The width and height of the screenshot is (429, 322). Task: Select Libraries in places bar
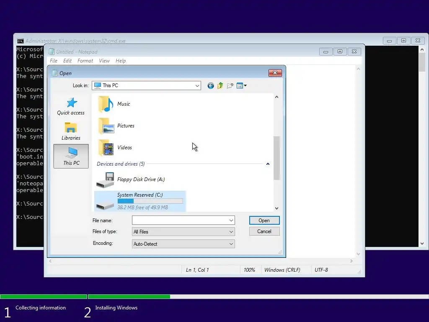tap(71, 131)
